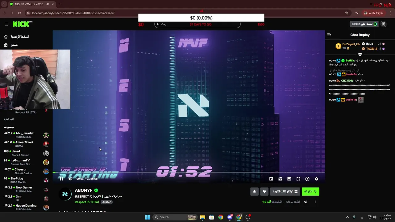The height and width of the screenshot is (222, 395).
Task: Open the ABONYF channel name link
Action: click(84, 191)
